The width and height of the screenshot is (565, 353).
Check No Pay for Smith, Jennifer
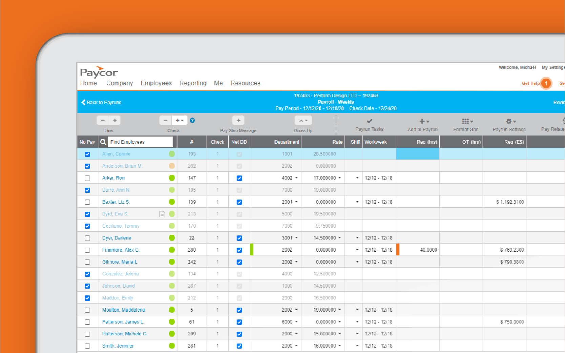click(x=87, y=346)
